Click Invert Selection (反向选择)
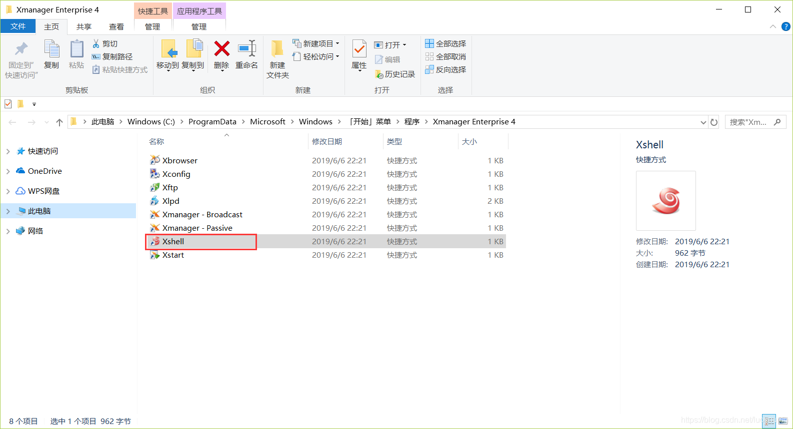 tap(445, 70)
